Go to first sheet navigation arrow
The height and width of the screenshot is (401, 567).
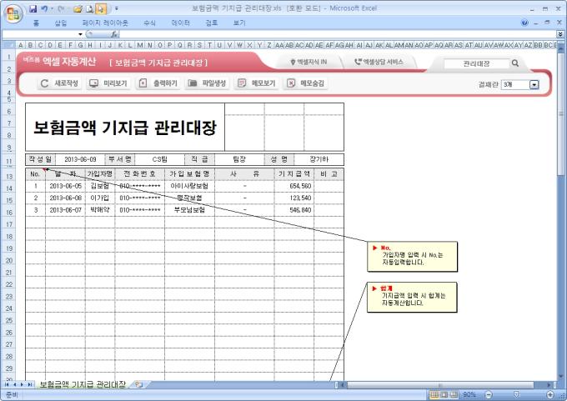[x=6, y=384]
